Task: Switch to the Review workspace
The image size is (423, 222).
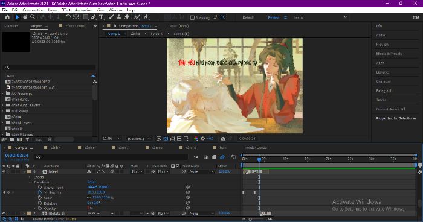Action: click(x=274, y=17)
